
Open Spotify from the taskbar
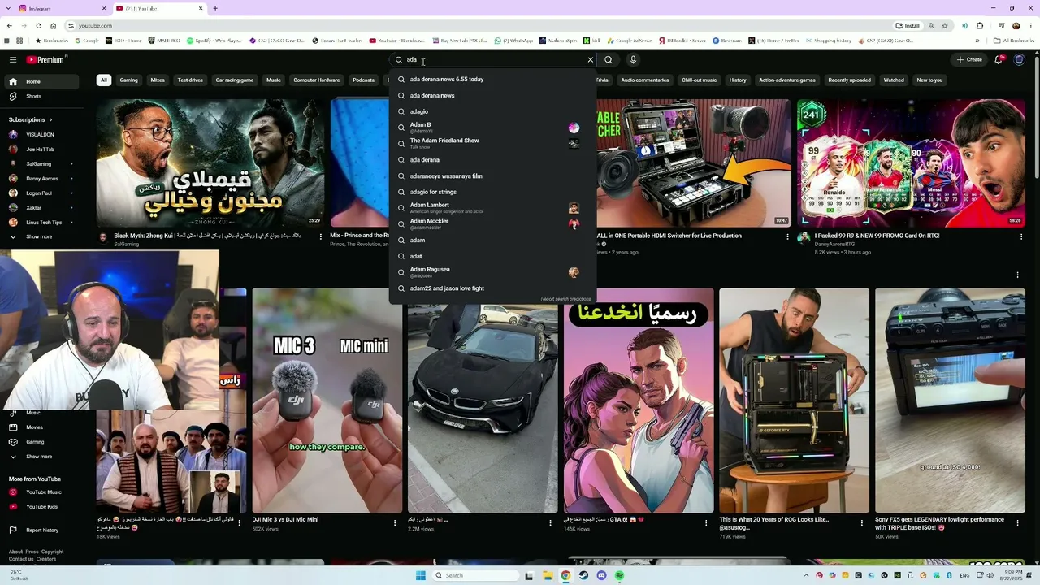click(619, 575)
